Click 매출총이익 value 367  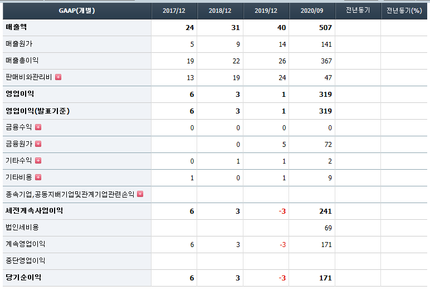(326, 61)
